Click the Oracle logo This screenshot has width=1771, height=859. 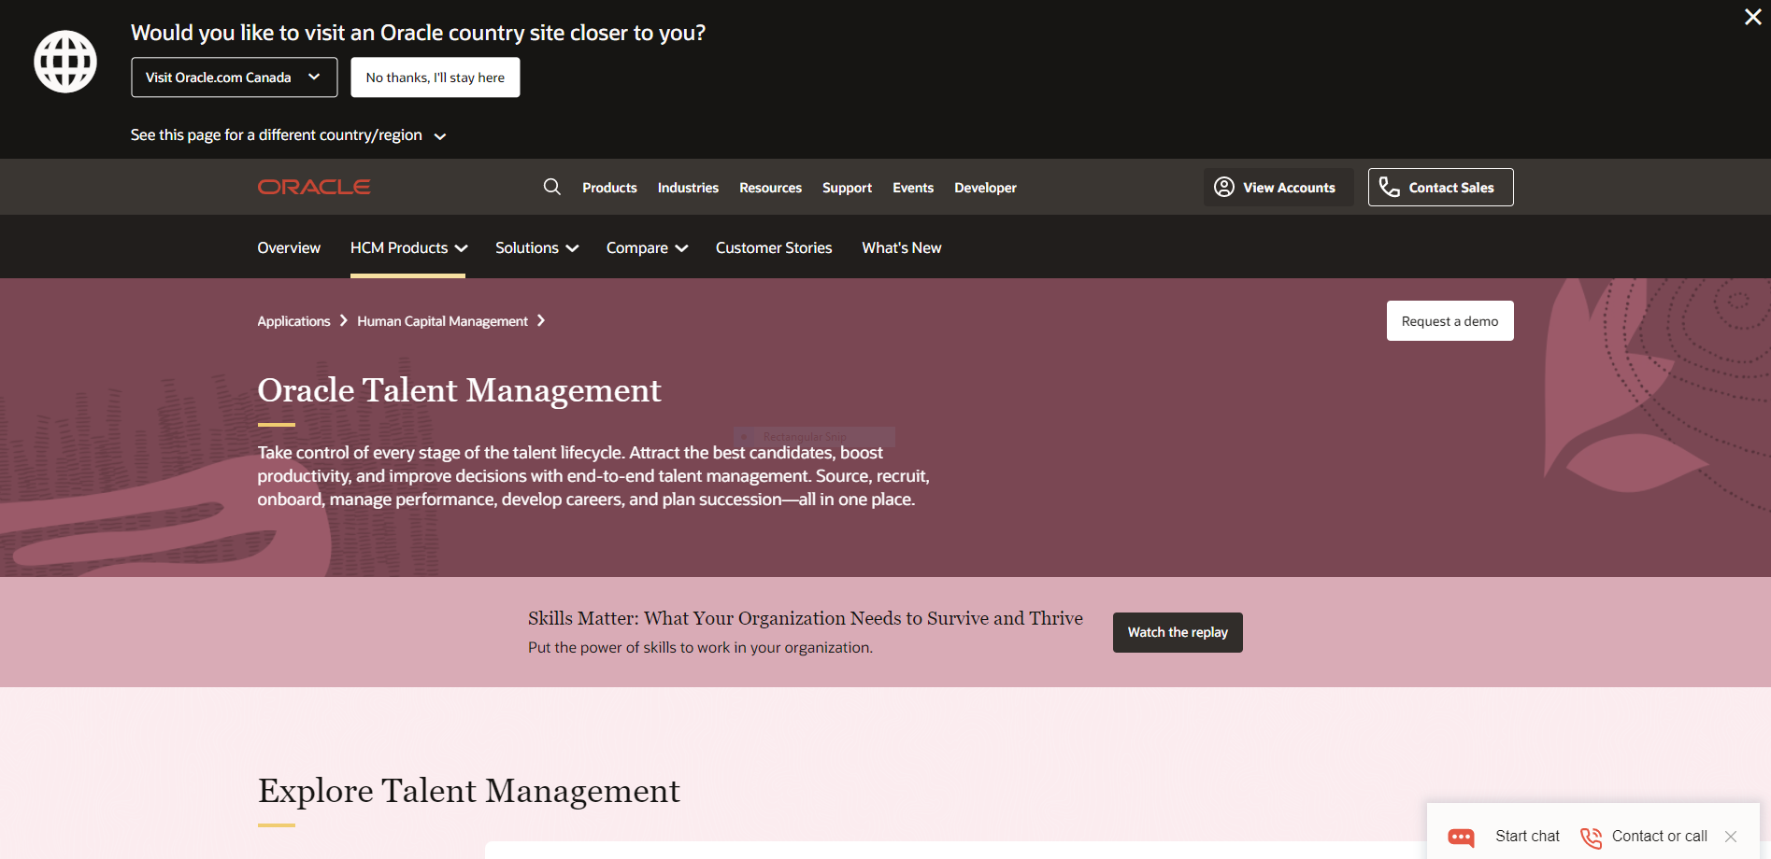pos(314,187)
